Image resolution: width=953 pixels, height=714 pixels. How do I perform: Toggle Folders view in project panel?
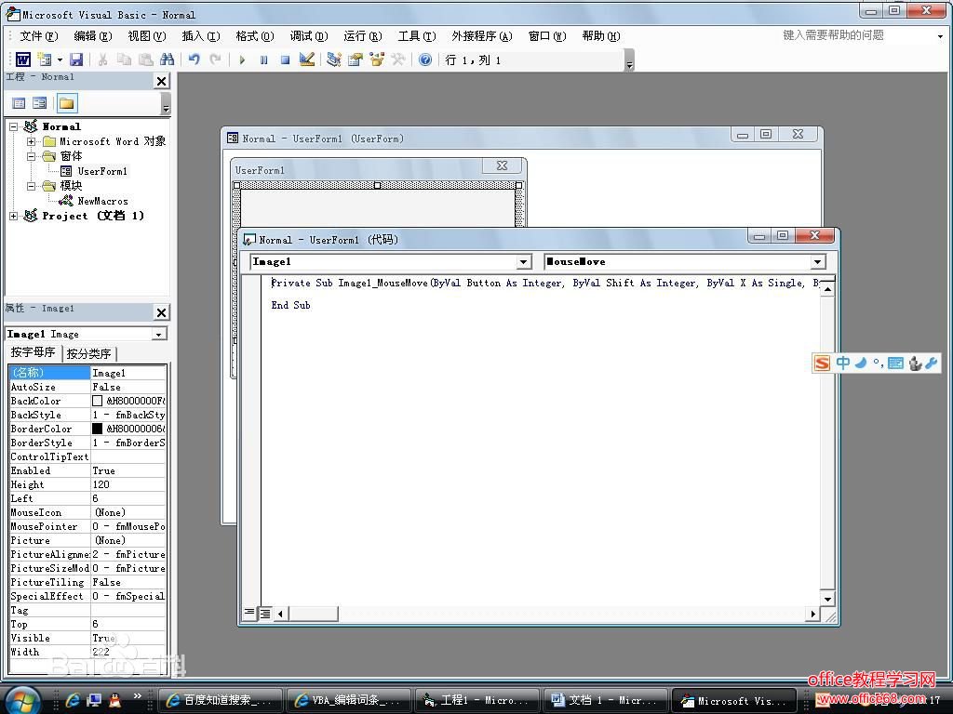pyautogui.click(x=66, y=103)
